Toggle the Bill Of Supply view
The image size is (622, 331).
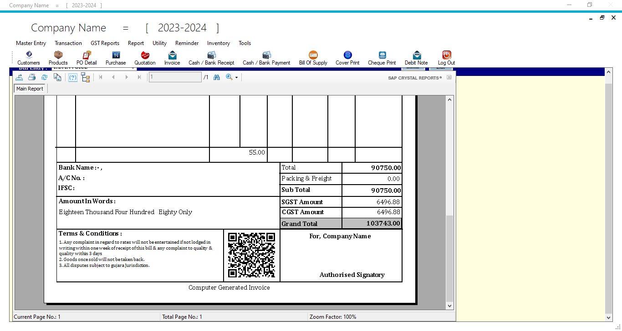pyautogui.click(x=313, y=58)
